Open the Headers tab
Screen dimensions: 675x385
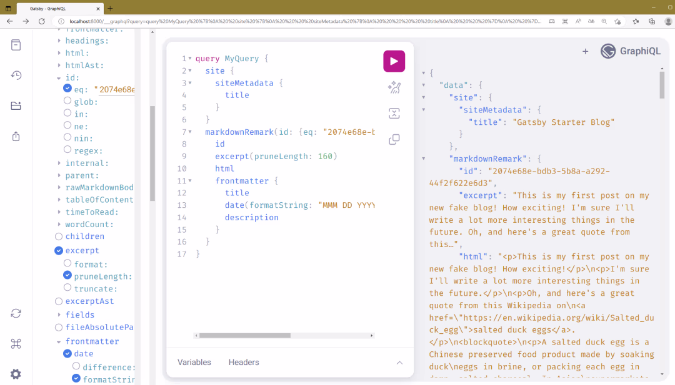pos(244,363)
